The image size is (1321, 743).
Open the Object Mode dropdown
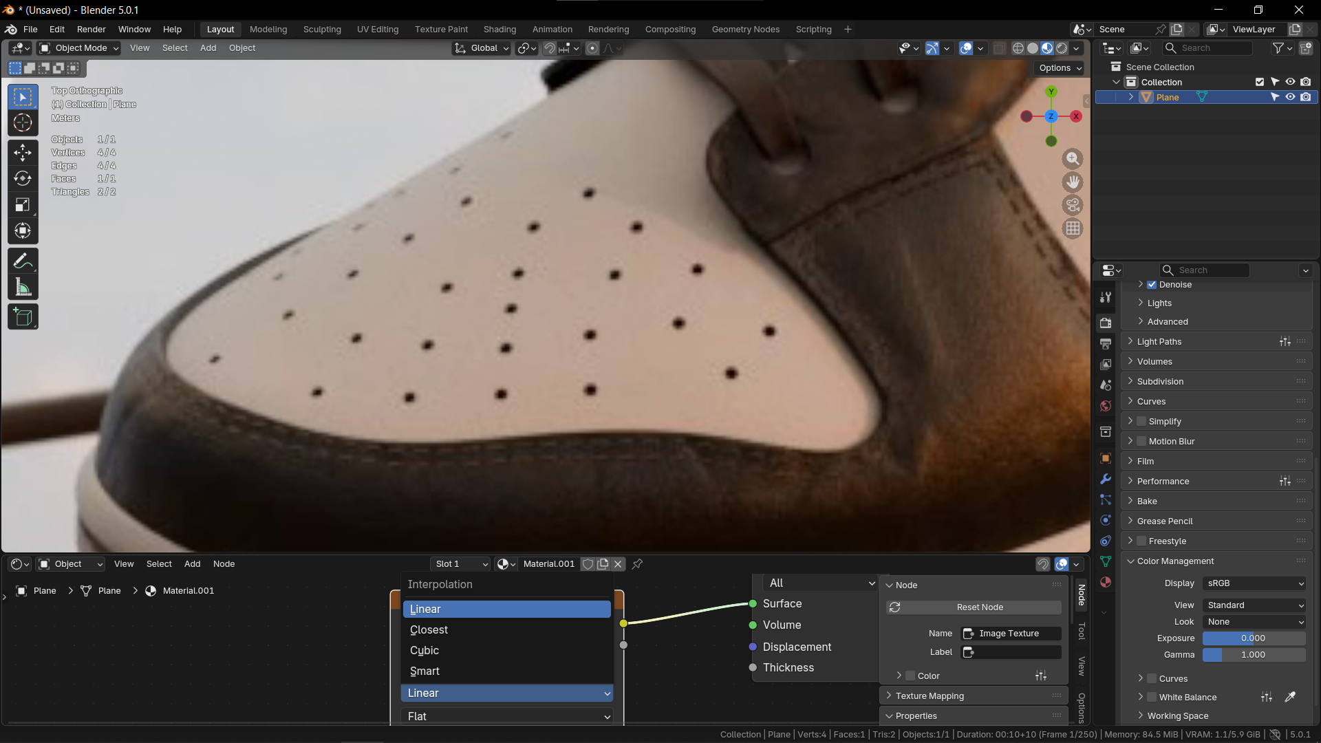pos(79,48)
